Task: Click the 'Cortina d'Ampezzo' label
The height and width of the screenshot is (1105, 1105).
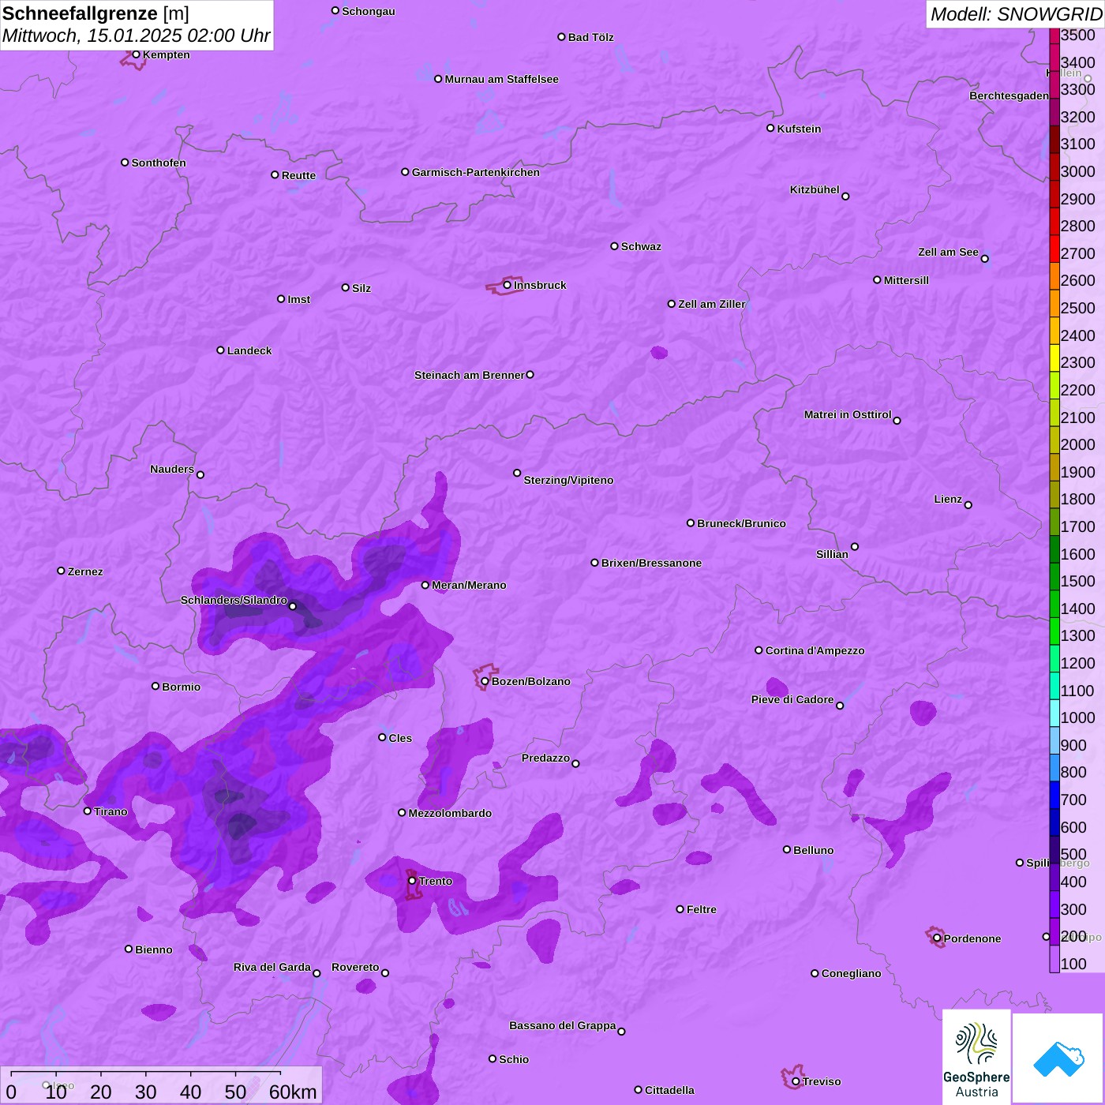Action: [x=815, y=650]
